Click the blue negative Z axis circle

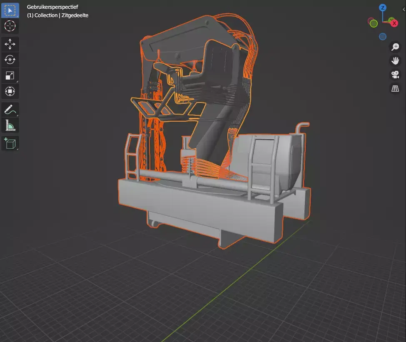[383, 37]
